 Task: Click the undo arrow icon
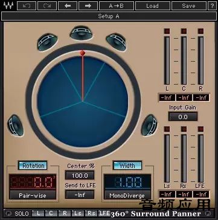tap(27, 6)
